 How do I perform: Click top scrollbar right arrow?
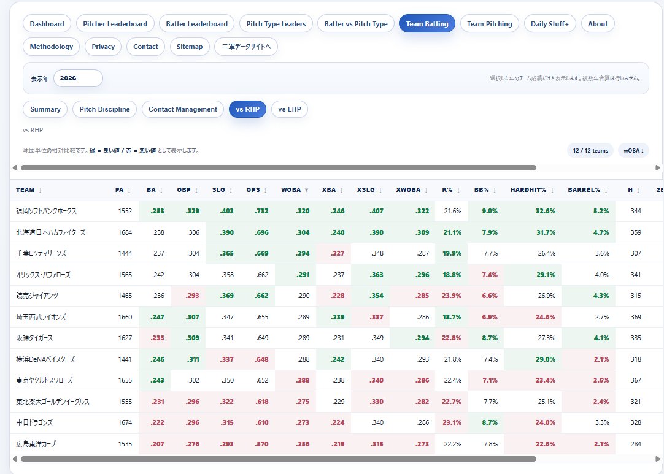pos(658,167)
